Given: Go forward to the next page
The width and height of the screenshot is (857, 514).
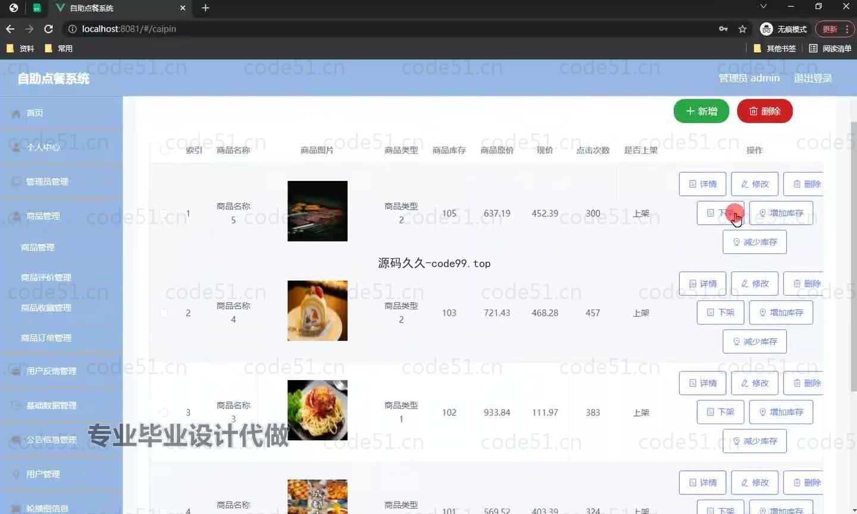Looking at the screenshot, I should click(29, 29).
